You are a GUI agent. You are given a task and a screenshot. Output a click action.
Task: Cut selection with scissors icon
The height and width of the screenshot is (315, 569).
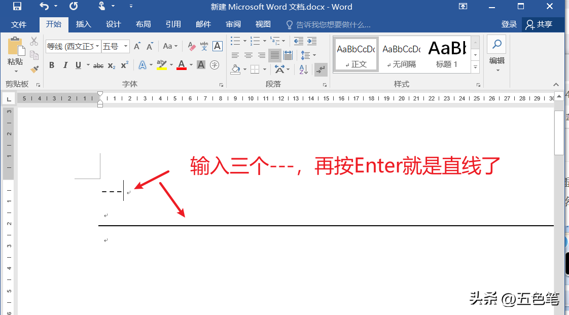coord(34,41)
